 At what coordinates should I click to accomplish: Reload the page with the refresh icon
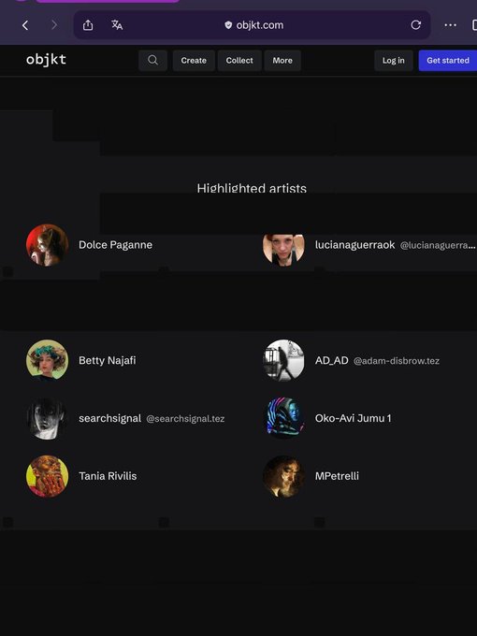(x=416, y=25)
